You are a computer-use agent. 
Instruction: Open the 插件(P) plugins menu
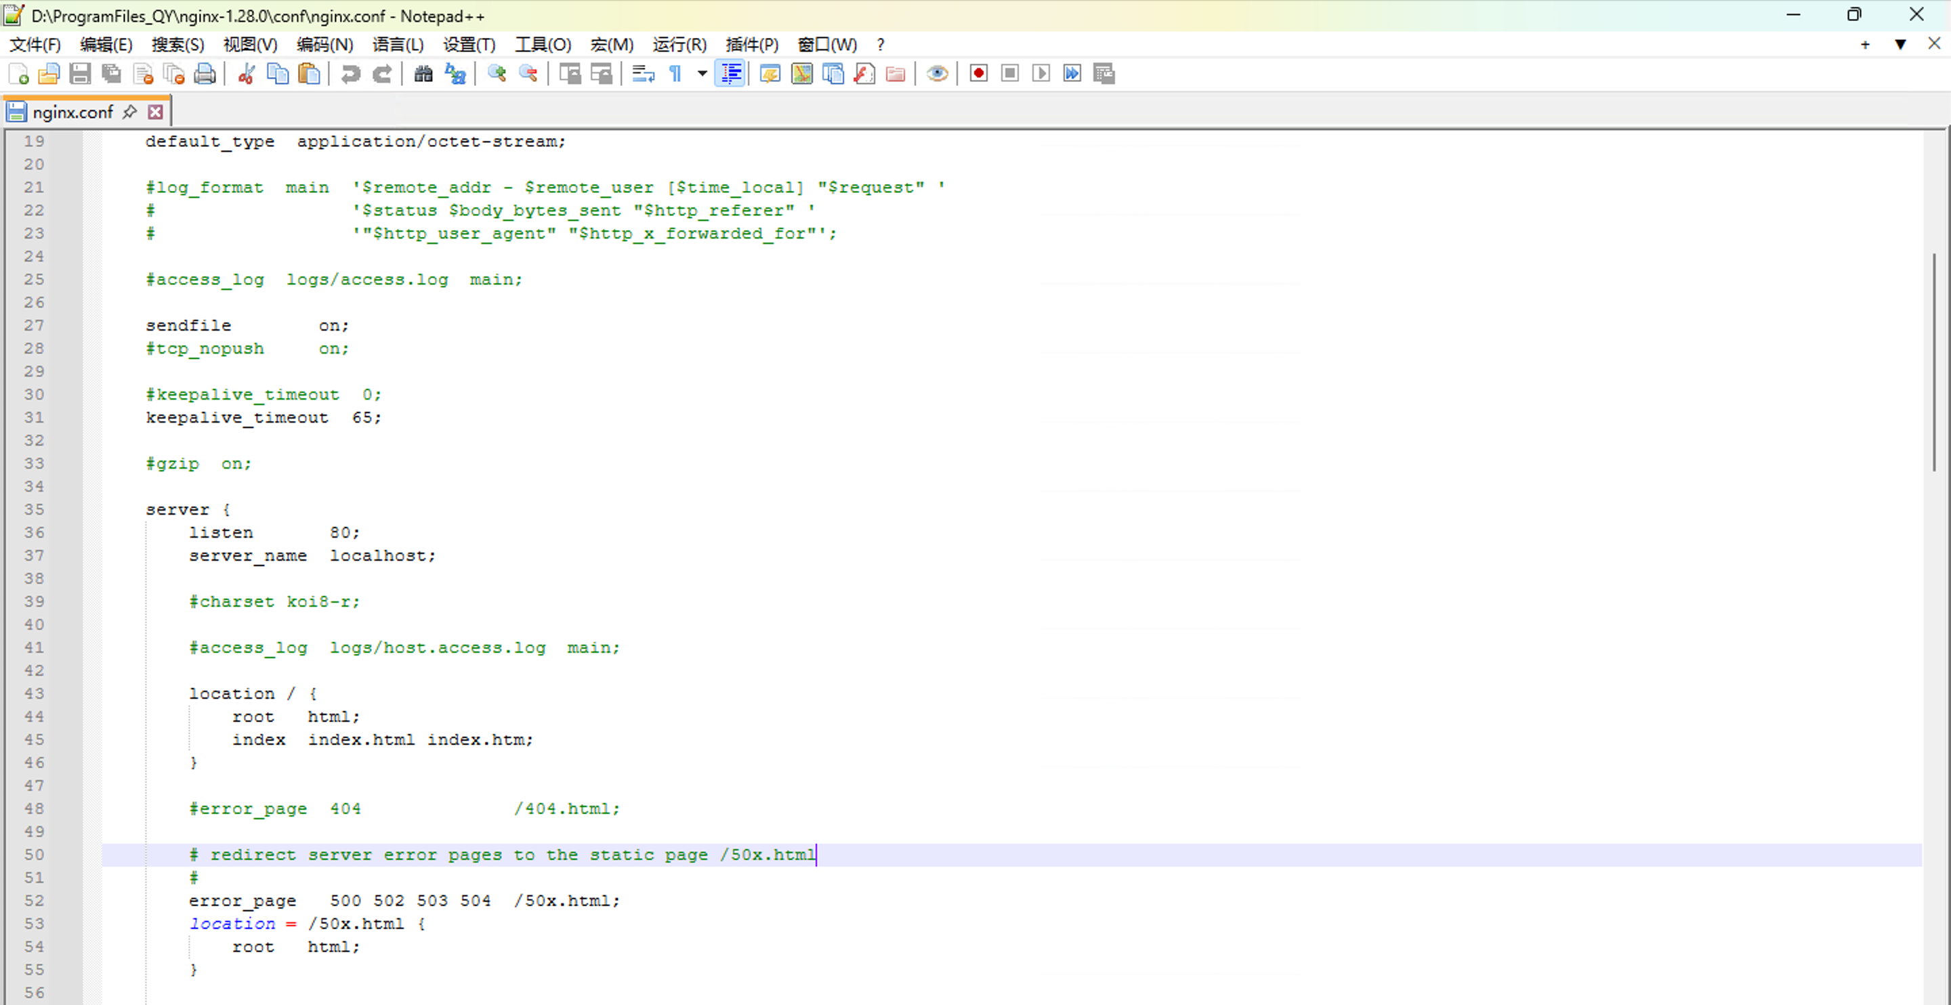tap(751, 45)
